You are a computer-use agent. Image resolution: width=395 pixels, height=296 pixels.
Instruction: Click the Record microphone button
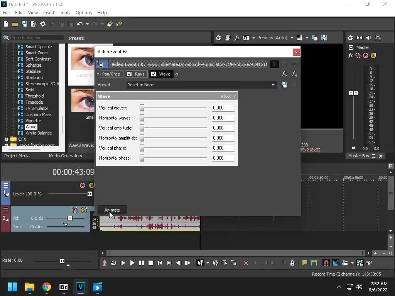(104, 263)
